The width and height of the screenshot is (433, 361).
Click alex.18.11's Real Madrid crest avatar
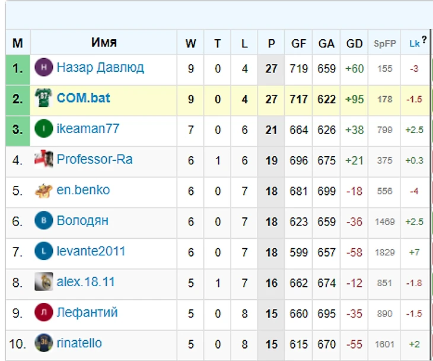pyautogui.click(x=44, y=282)
